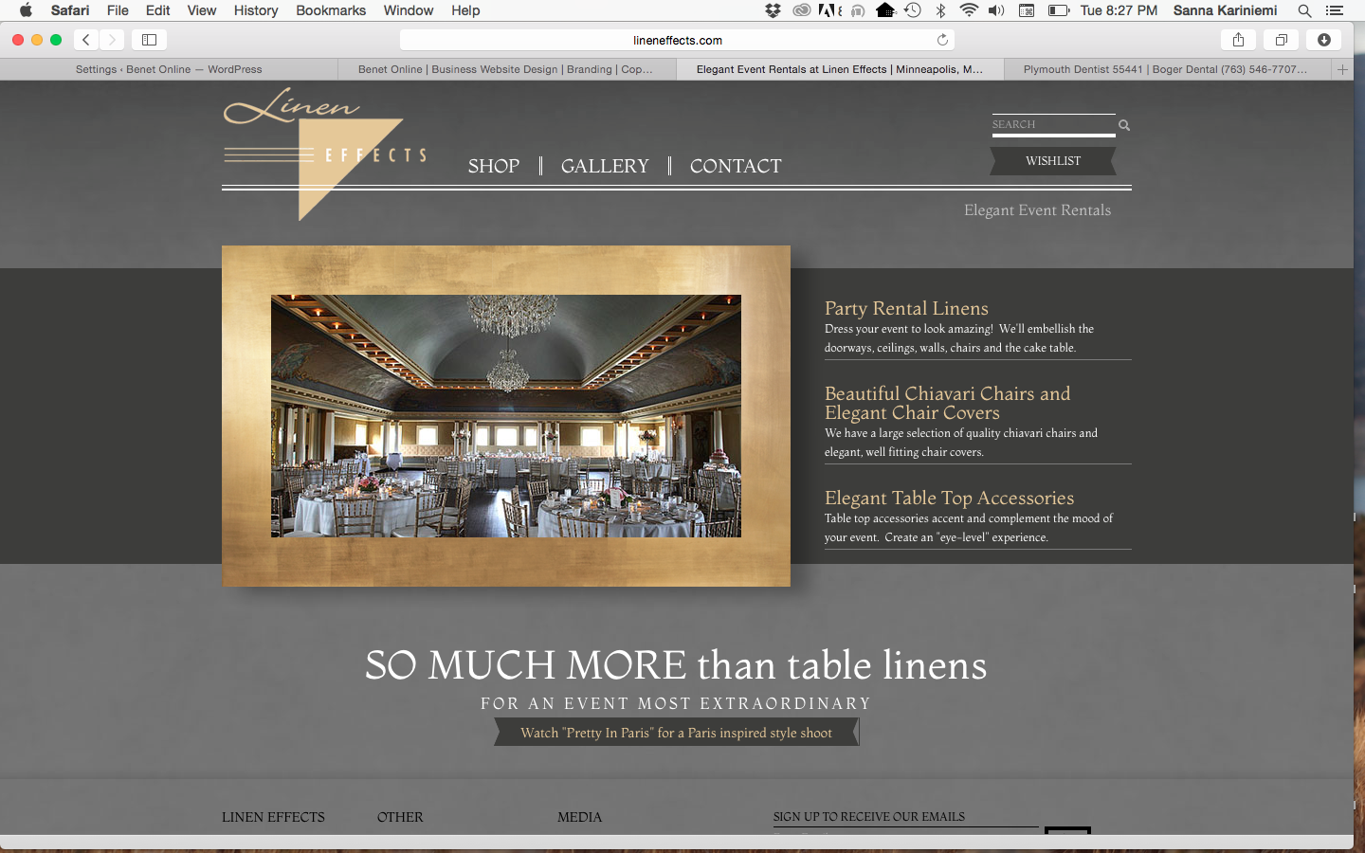
Task: Open the volume control in menu bar
Action: click(x=995, y=10)
